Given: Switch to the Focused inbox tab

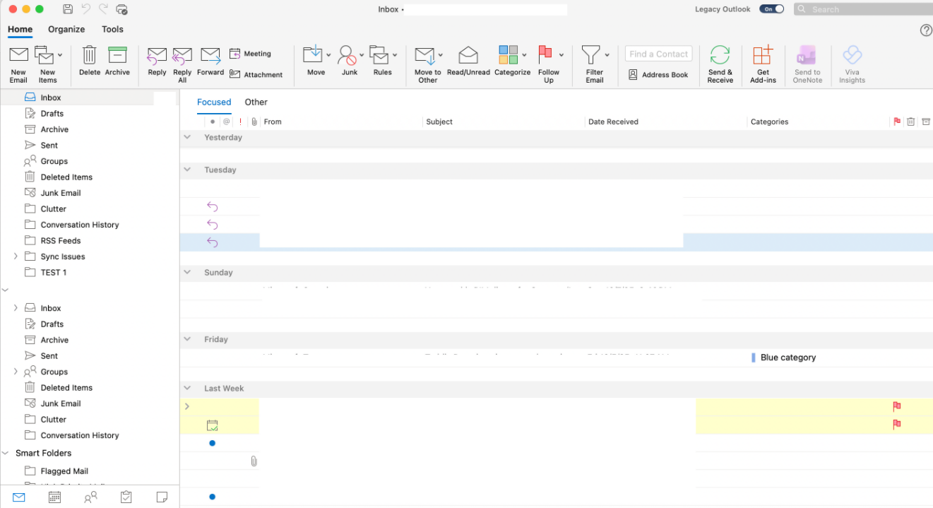Looking at the screenshot, I should pos(214,102).
